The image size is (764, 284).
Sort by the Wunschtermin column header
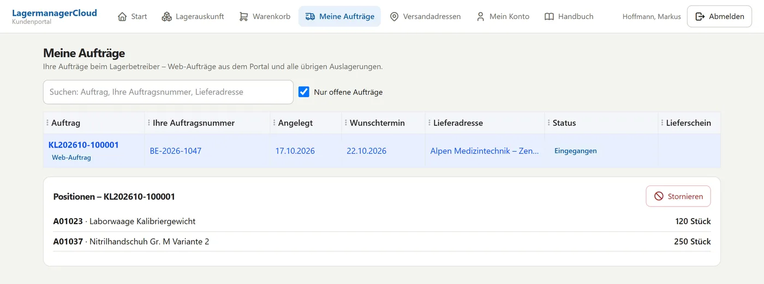(x=384, y=123)
